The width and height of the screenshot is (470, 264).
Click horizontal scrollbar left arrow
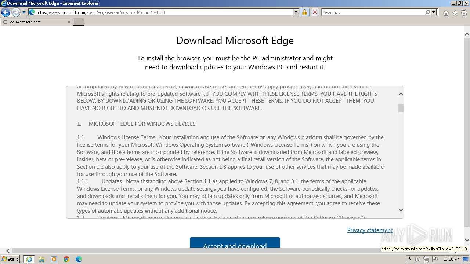(x=8, y=251)
